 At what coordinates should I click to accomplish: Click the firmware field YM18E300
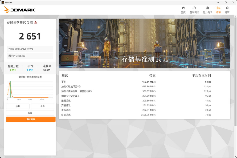click(x=30, y=56)
